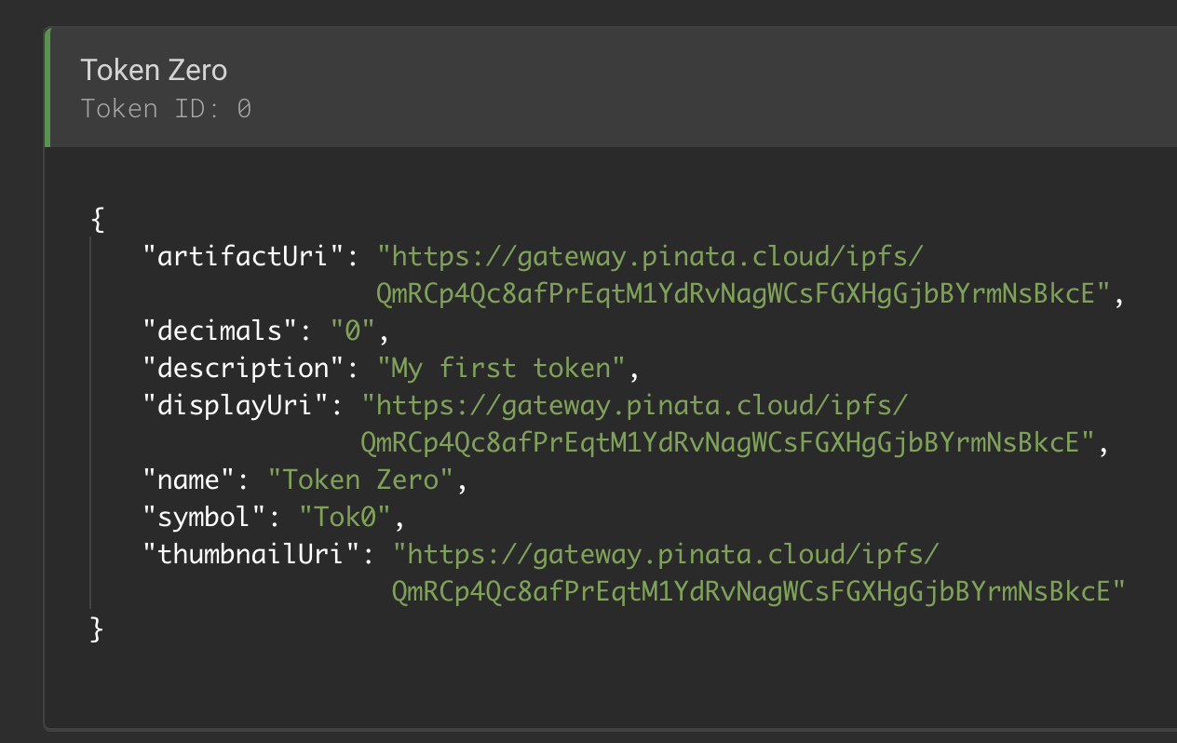This screenshot has width=1177, height=743.
Task: Click the "My first token" description value
Action: (501, 368)
